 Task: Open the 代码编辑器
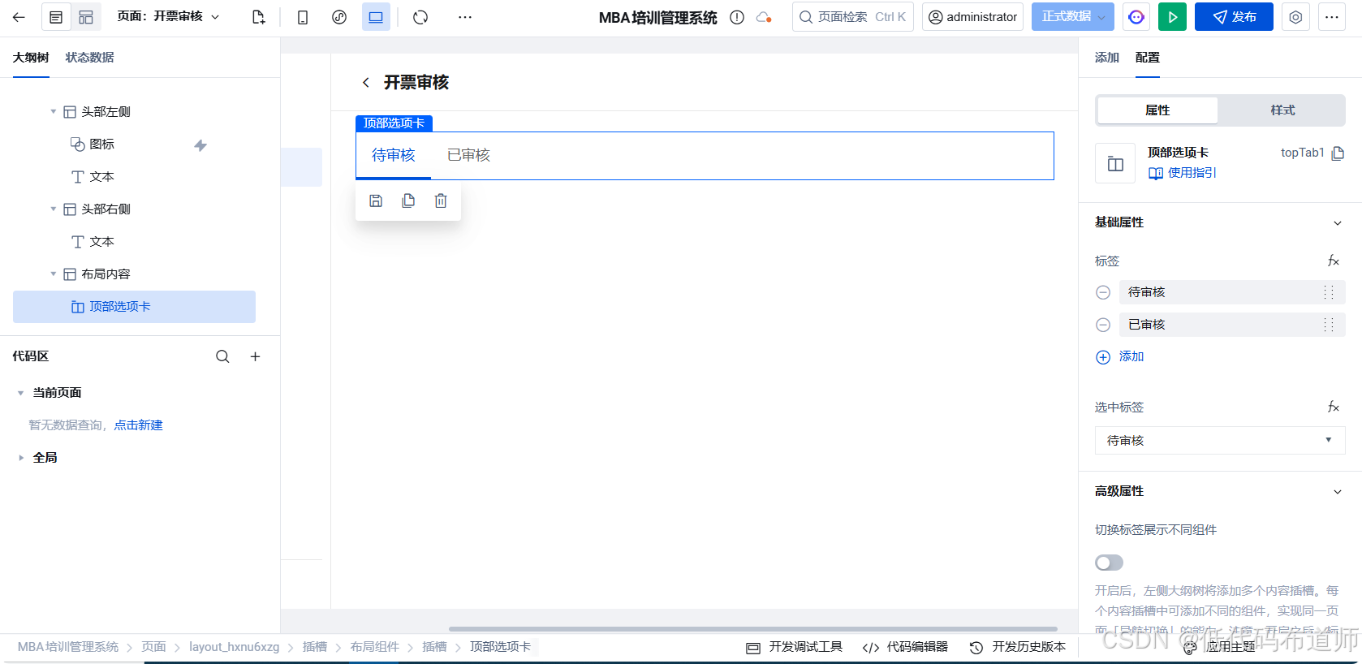tap(905, 647)
